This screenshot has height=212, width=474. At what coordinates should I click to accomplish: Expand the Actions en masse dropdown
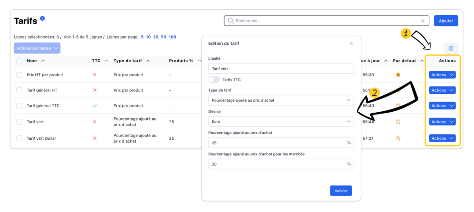37,48
